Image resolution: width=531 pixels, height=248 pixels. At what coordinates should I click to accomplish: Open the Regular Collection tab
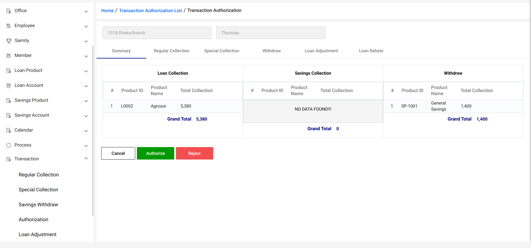coord(171,51)
